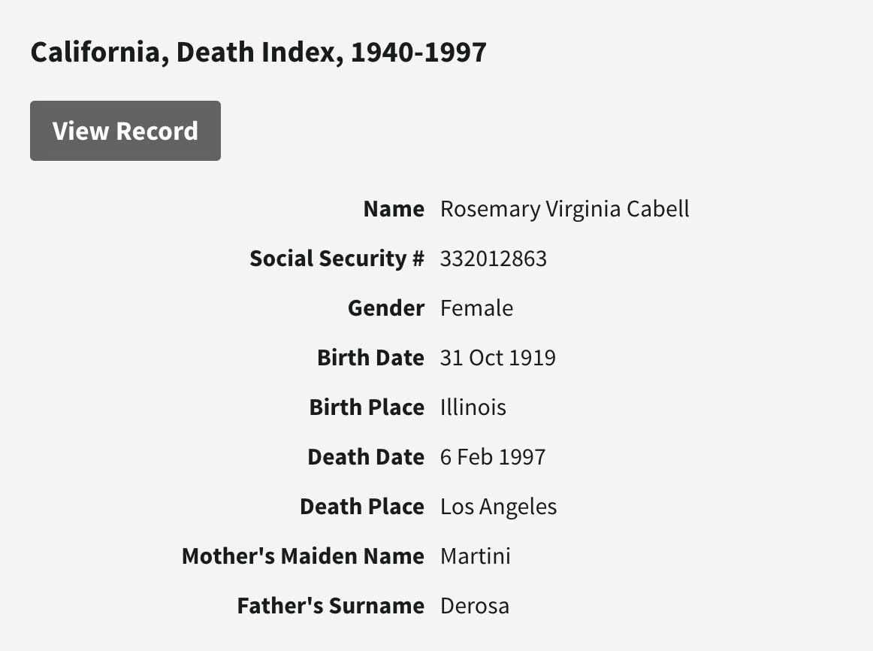Viewport: 873px width, 651px height.
Task: Select the maiden name Martini
Action: [475, 556]
